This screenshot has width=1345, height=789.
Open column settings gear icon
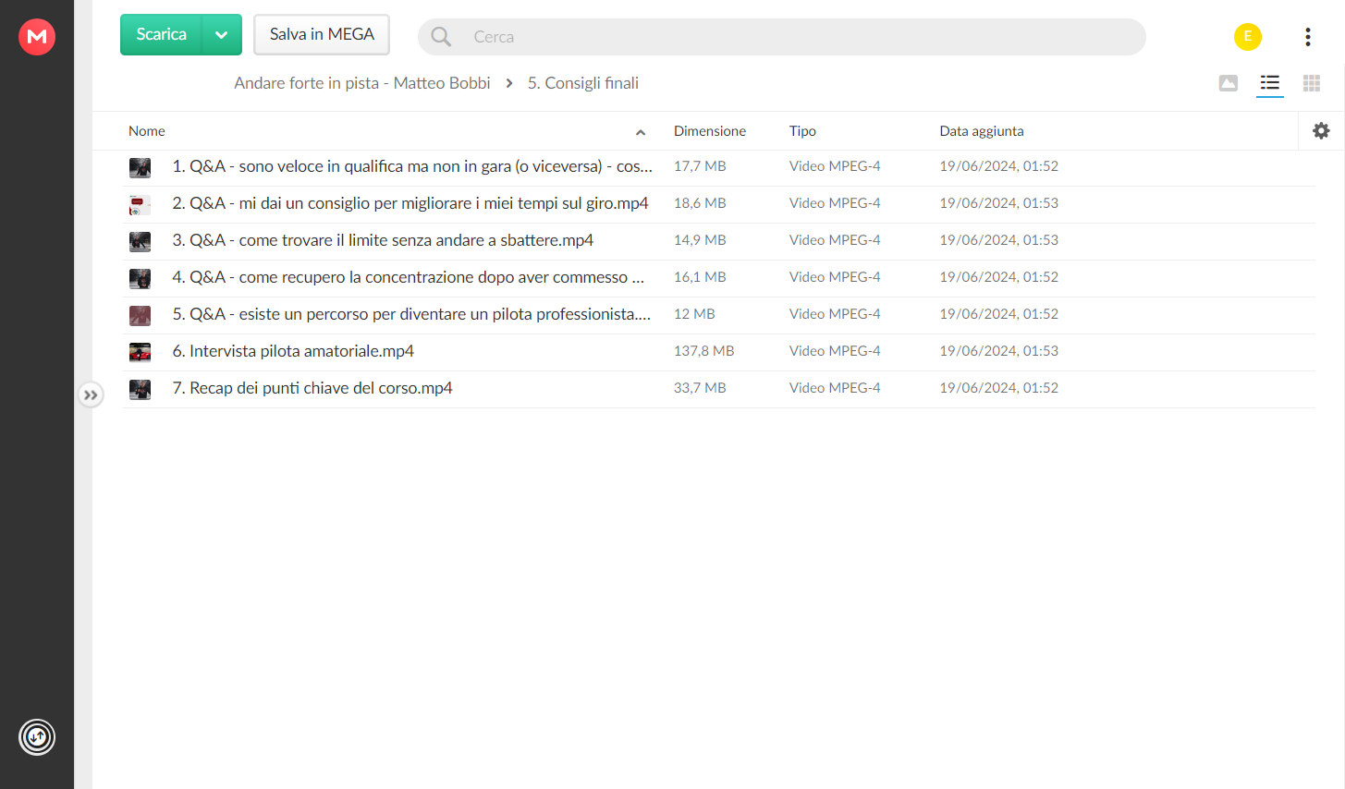pos(1321,130)
